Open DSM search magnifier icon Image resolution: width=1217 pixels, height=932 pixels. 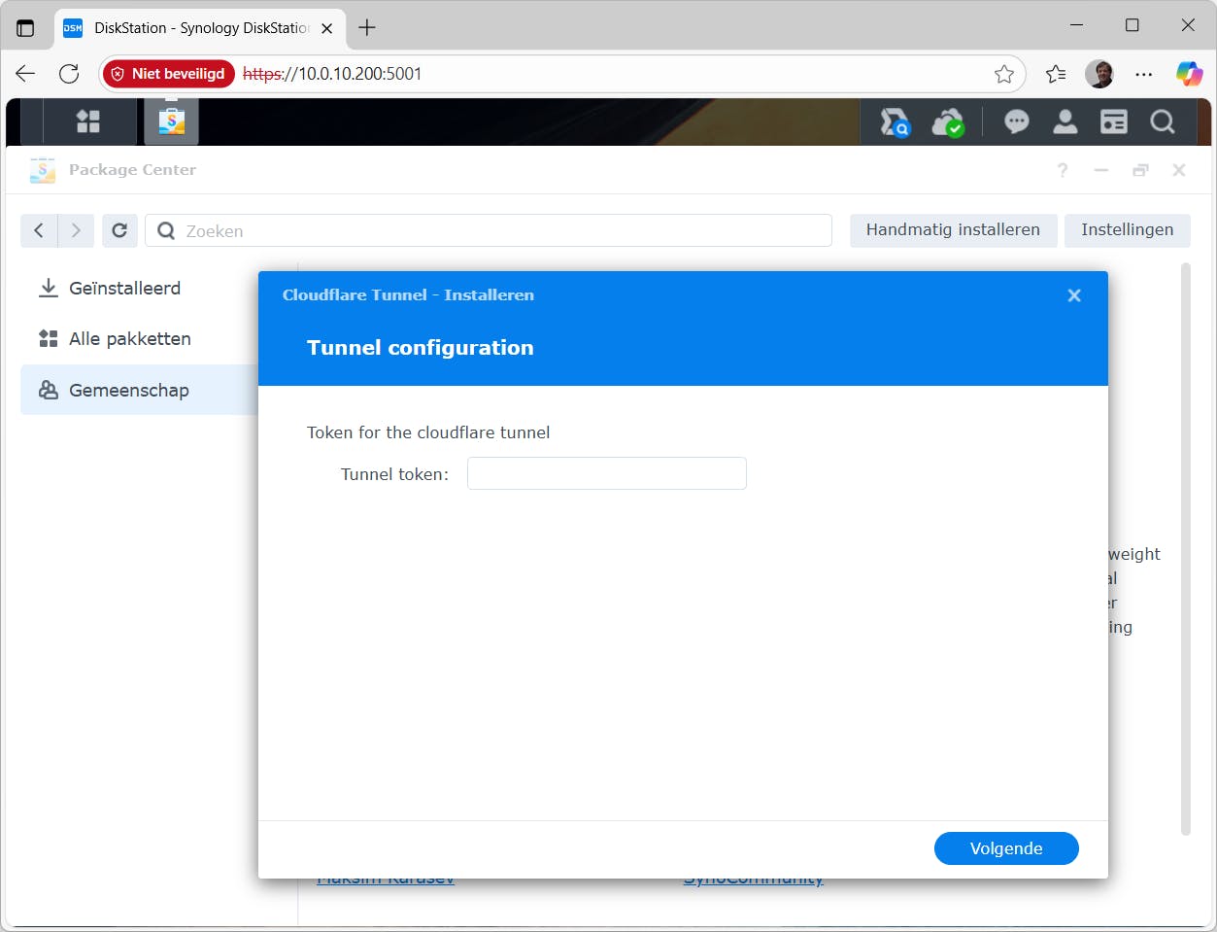click(x=1163, y=121)
